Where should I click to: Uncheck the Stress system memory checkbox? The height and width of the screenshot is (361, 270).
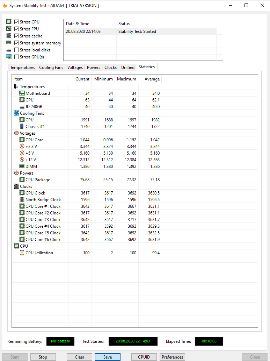point(16,43)
